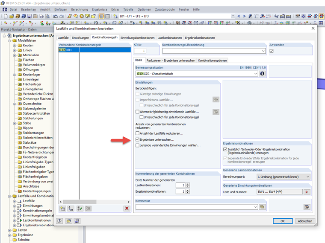The width and height of the screenshot is (325, 243).
Task: Create a new model with the blank page icon
Action: 6,16
